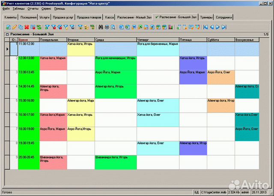Image resolution: width=274 pixels, height=196 pixels.
Task: Click the green refresh data icon
Action: (x=39, y=27)
